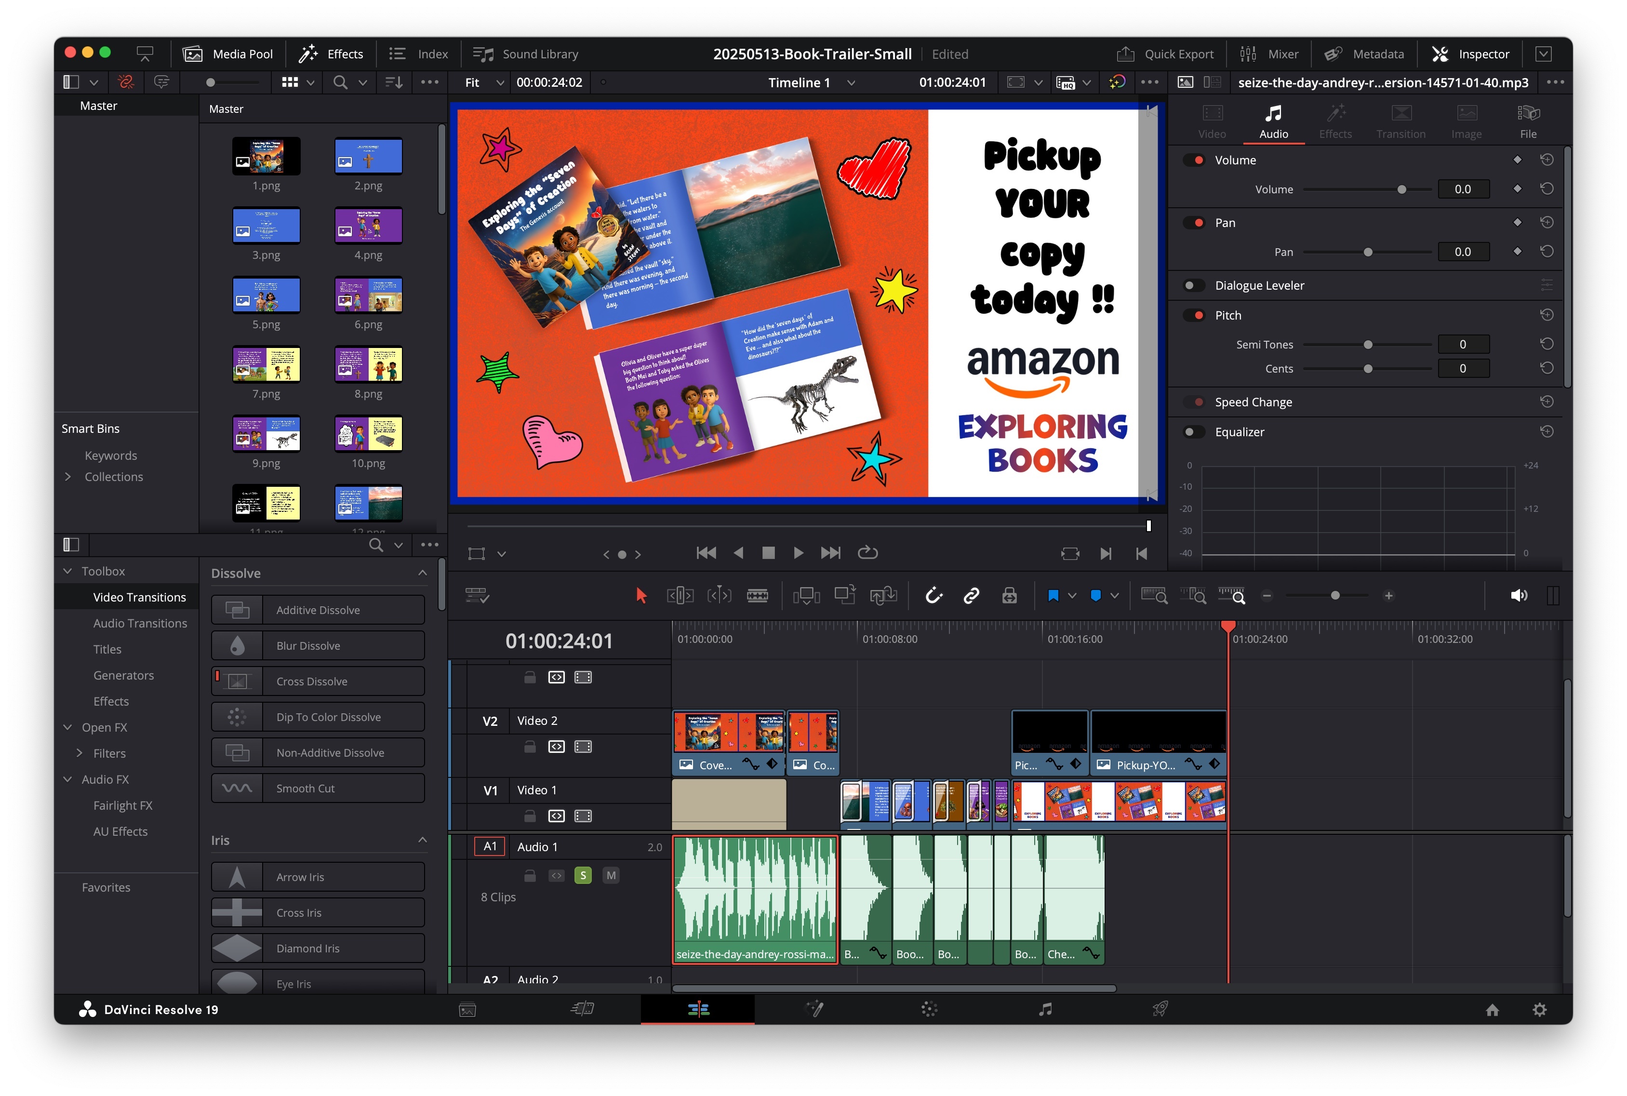Collapse the Toolbox tree section
This screenshot has width=1627, height=1096.
click(x=68, y=571)
